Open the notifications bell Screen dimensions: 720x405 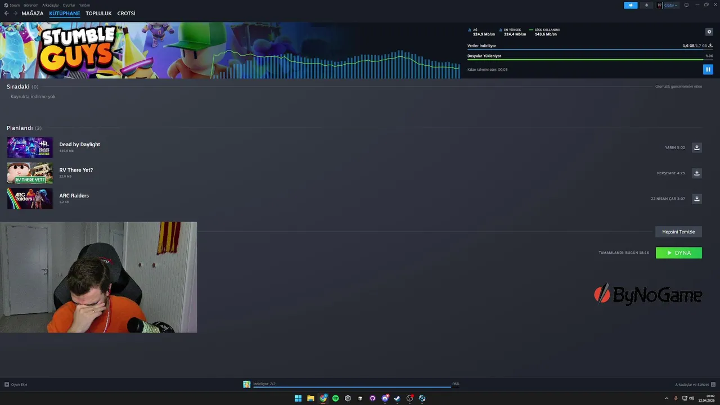click(x=646, y=5)
